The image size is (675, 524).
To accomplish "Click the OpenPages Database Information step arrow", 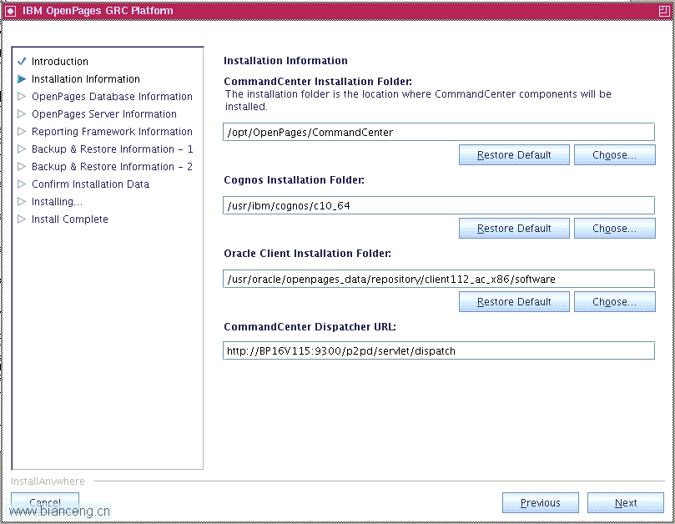I will (22, 97).
